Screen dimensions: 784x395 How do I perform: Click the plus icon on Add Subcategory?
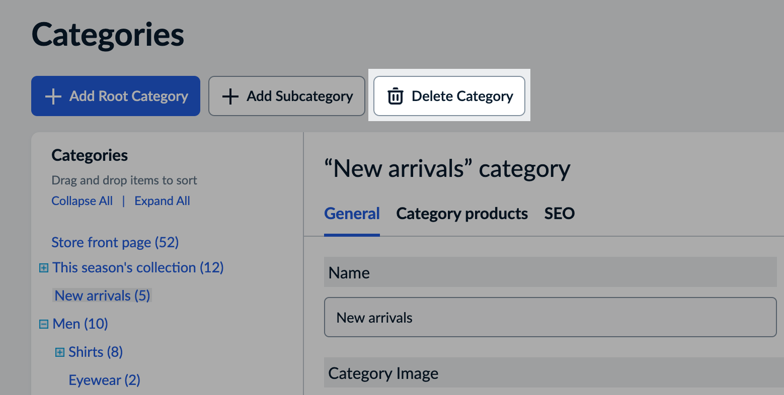(x=230, y=95)
